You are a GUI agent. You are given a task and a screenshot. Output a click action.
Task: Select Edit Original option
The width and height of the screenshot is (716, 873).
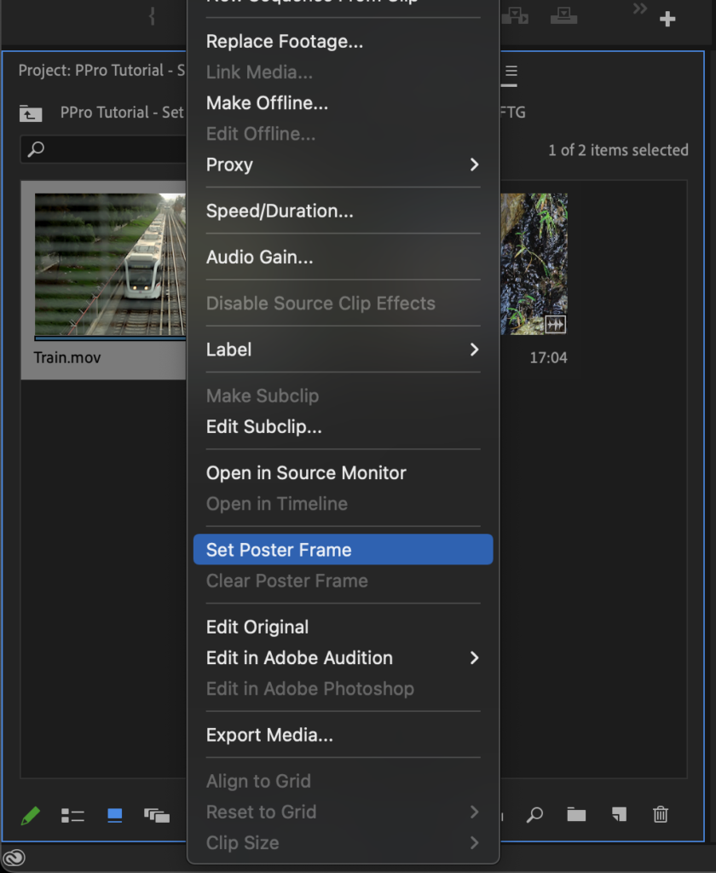pyautogui.click(x=343, y=627)
